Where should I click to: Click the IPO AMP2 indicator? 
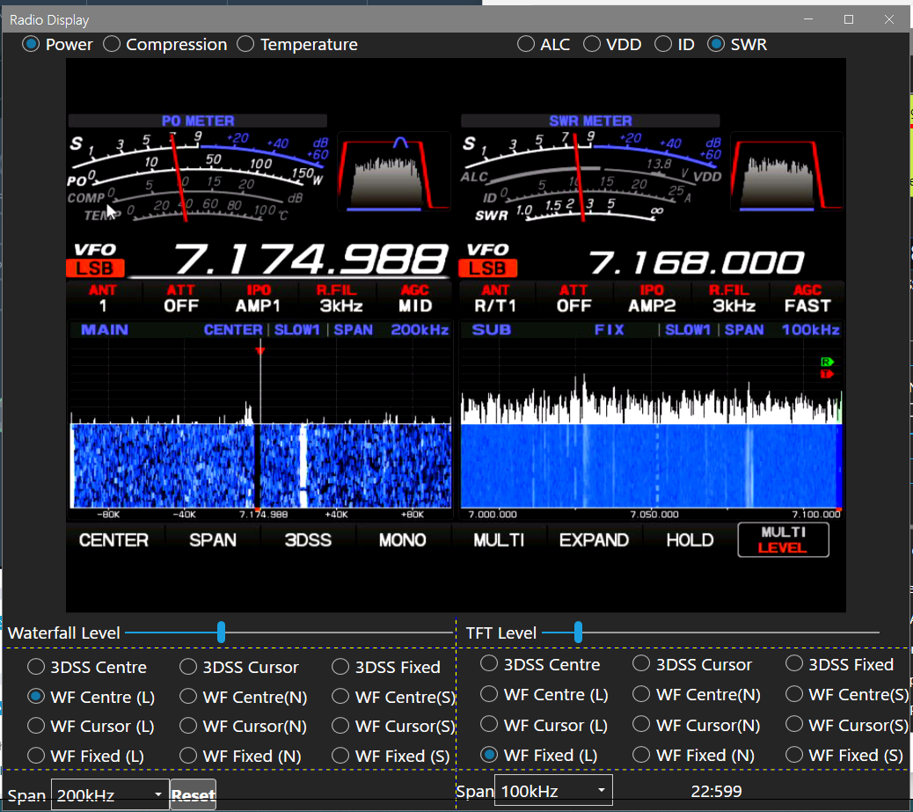pos(652,298)
